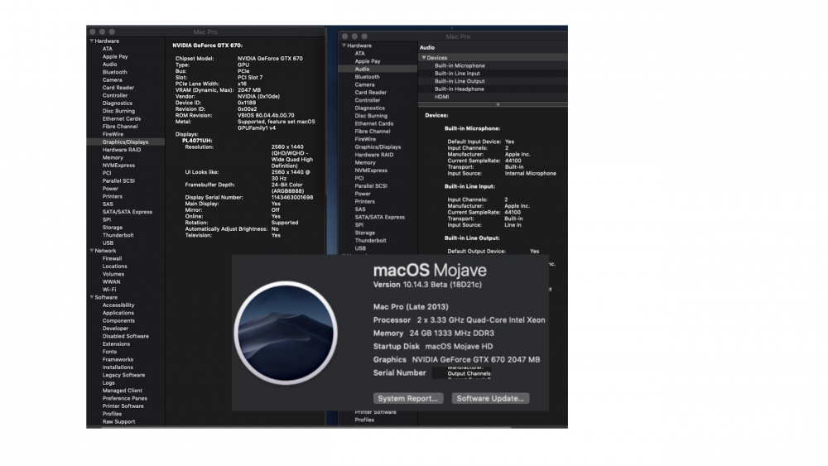Click 'macOS Mojave HD' startup disk text
Viewport: 828px width, 466px height.
pyautogui.click(x=459, y=346)
